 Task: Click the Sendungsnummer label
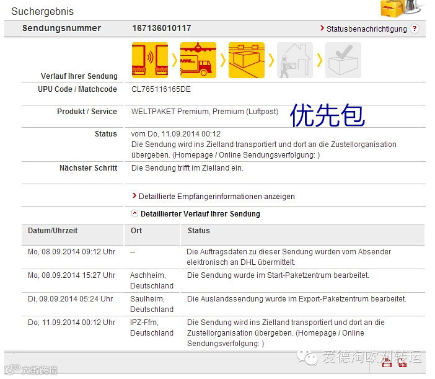pyautogui.click(x=61, y=28)
